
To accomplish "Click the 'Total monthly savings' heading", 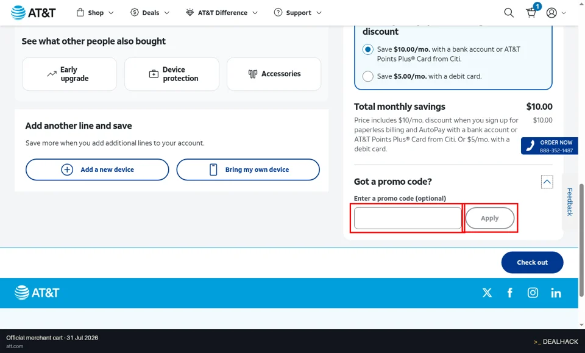I will click(x=400, y=107).
